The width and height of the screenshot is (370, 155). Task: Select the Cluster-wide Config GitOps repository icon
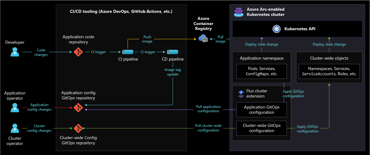click(x=78, y=128)
